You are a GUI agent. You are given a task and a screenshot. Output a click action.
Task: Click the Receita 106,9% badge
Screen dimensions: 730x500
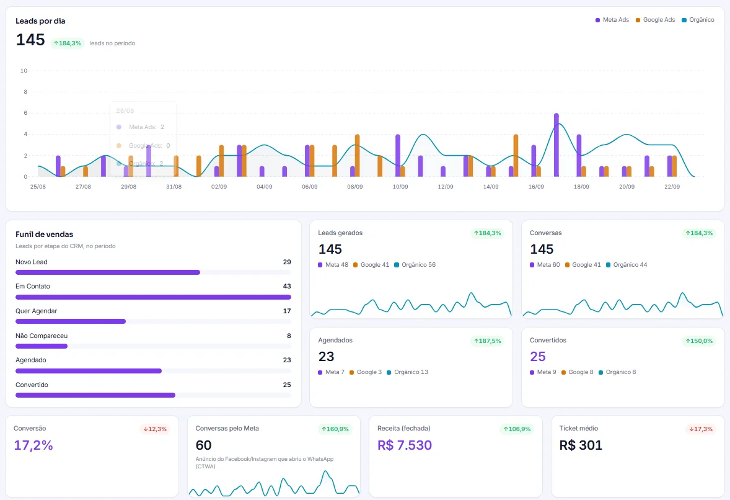tap(517, 429)
